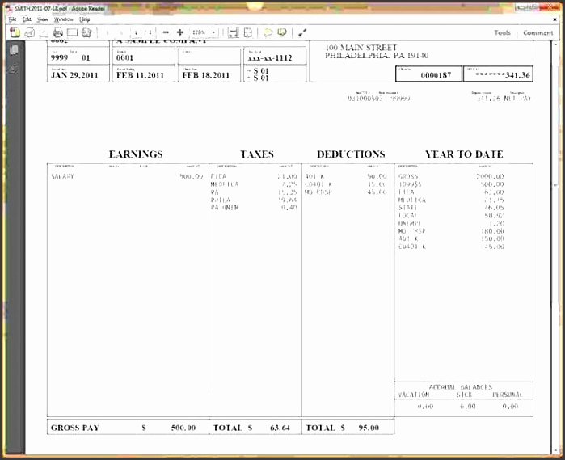565x460 pixels.
Task: Click the xxx-xx-1112 SSN text
Action: pyautogui.click(x=270, y=57)
